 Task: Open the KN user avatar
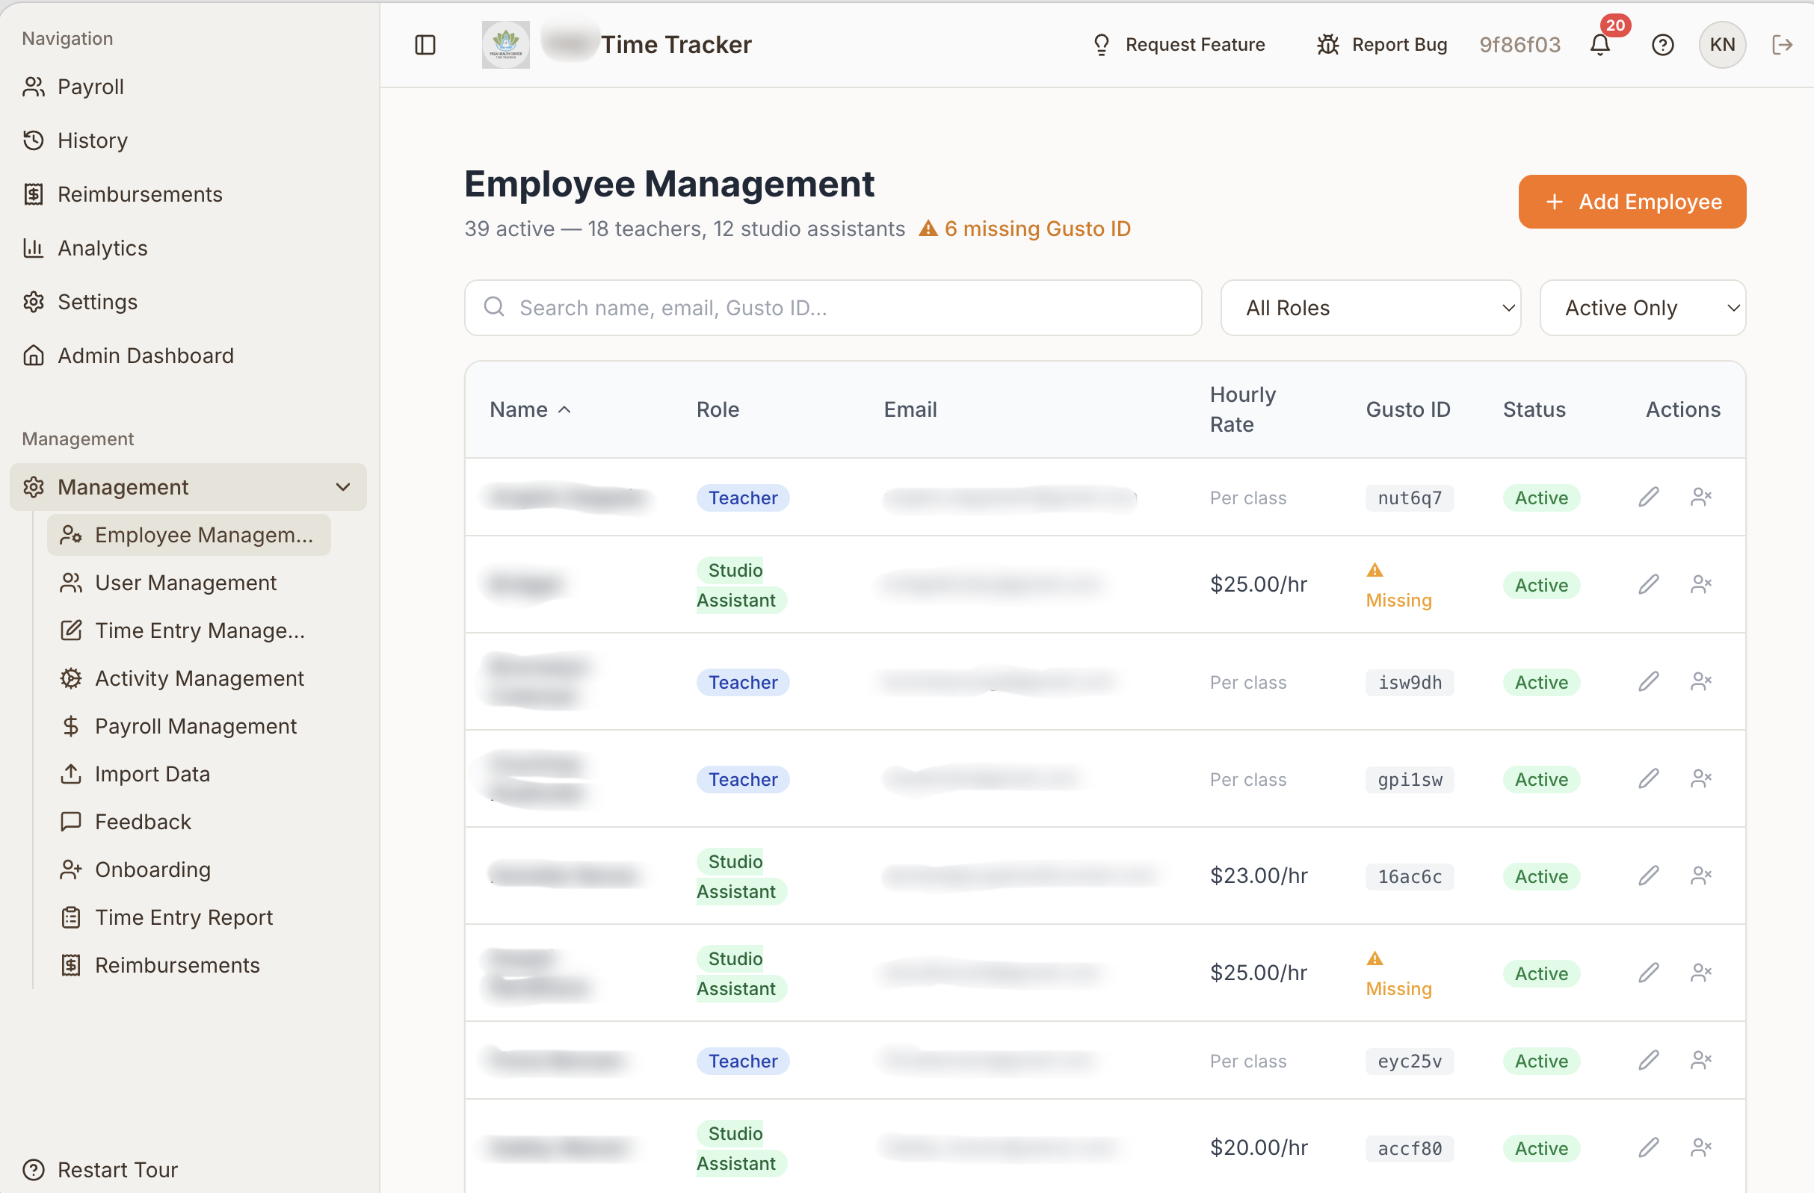click(x=1722, y=45)
